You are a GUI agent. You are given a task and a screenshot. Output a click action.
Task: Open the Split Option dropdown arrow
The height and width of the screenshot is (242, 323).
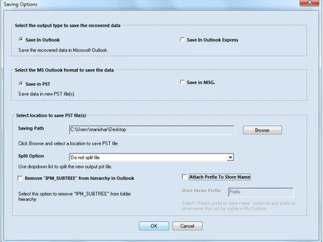(x=230, y=157)
